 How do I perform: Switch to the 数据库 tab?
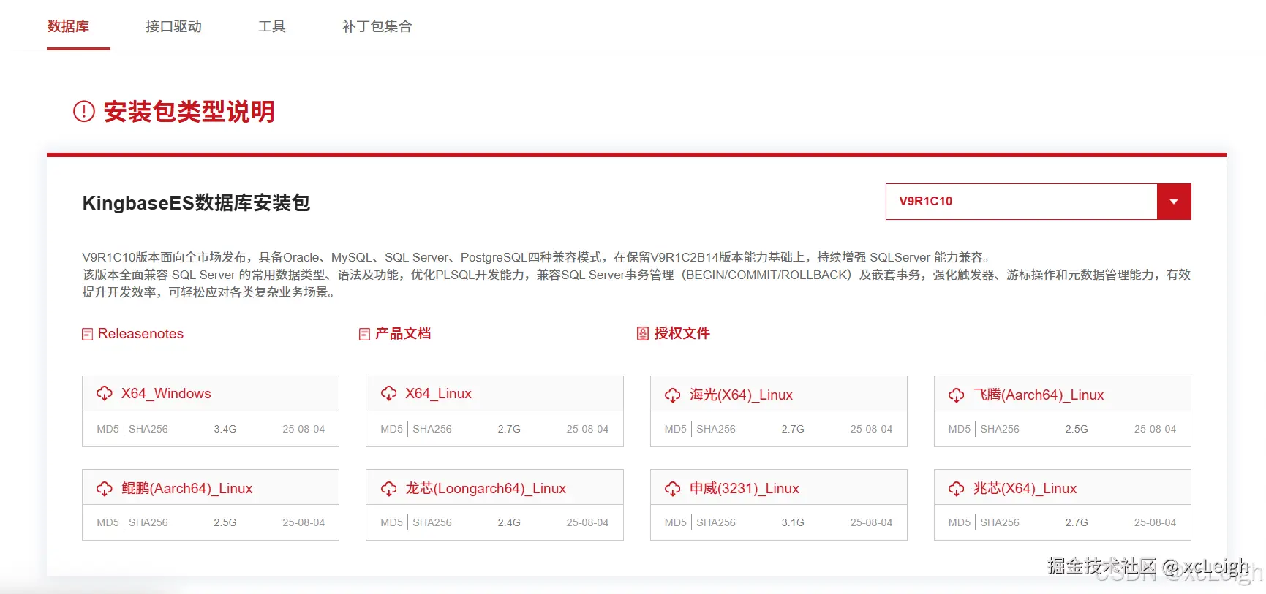[68, 26]
